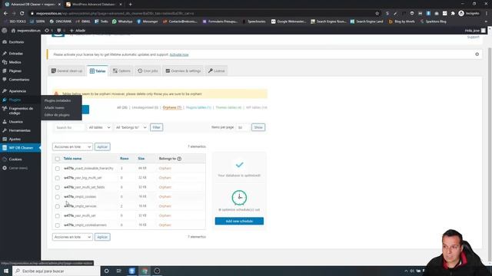Visit site via home icon in admin bar
This screenshot has height=276, width=492.
tap(13, 31)
